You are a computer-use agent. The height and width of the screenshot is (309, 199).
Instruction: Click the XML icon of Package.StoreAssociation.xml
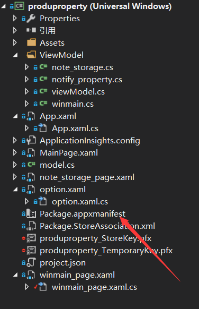click(x=31, y=226)
